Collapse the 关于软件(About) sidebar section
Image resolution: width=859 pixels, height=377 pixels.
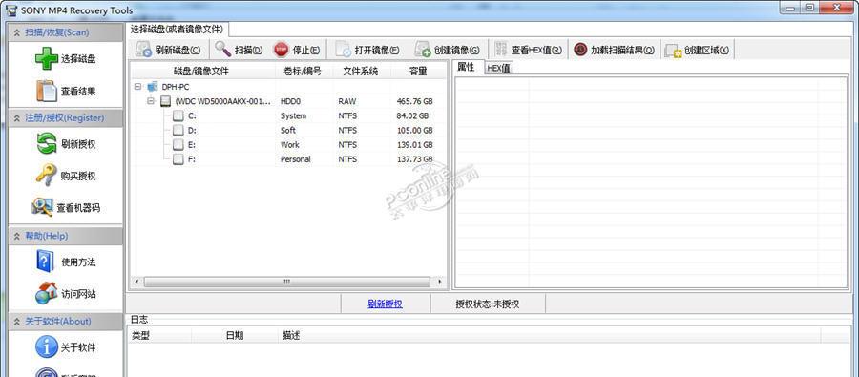pos(17,322)
